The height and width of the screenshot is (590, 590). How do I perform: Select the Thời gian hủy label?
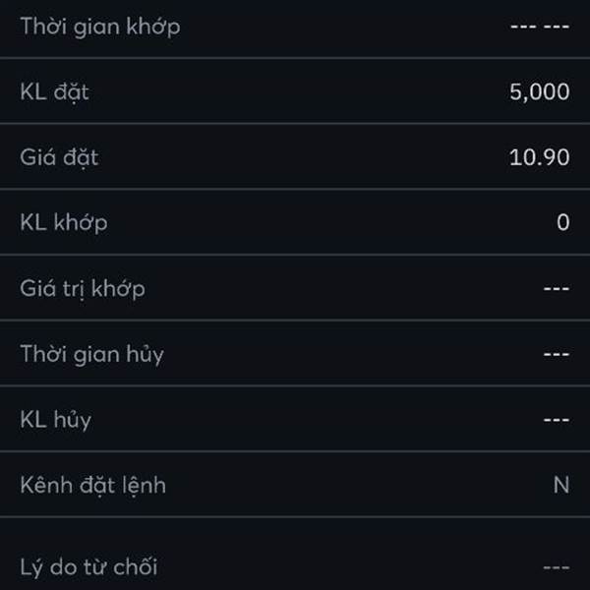pos(92,354)
